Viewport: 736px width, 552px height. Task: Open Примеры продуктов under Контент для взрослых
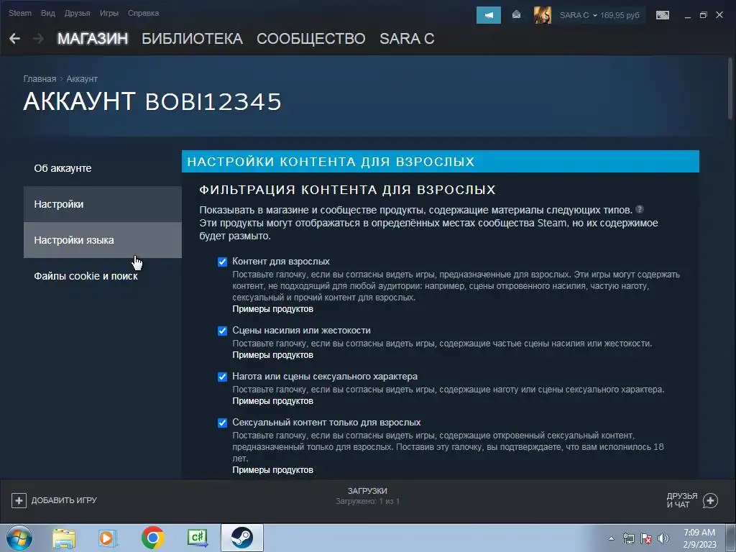(272, 309)
